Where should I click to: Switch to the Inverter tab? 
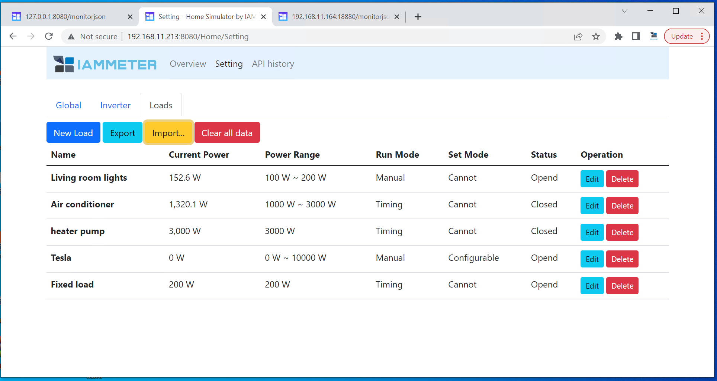(x=115, y=105)
